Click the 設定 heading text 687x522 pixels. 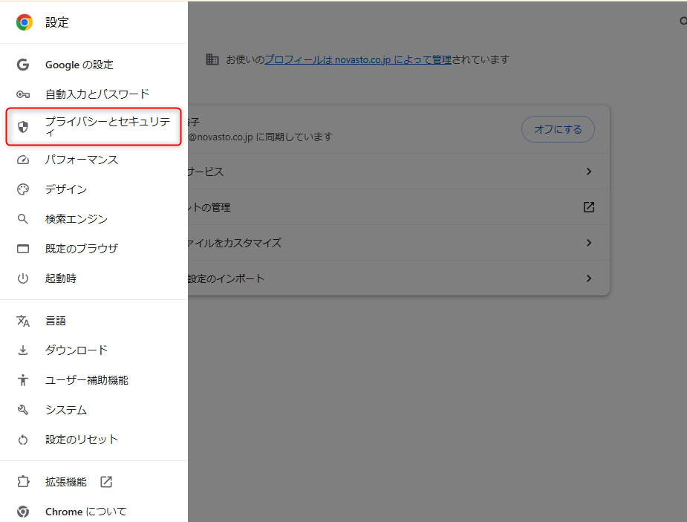57,22
